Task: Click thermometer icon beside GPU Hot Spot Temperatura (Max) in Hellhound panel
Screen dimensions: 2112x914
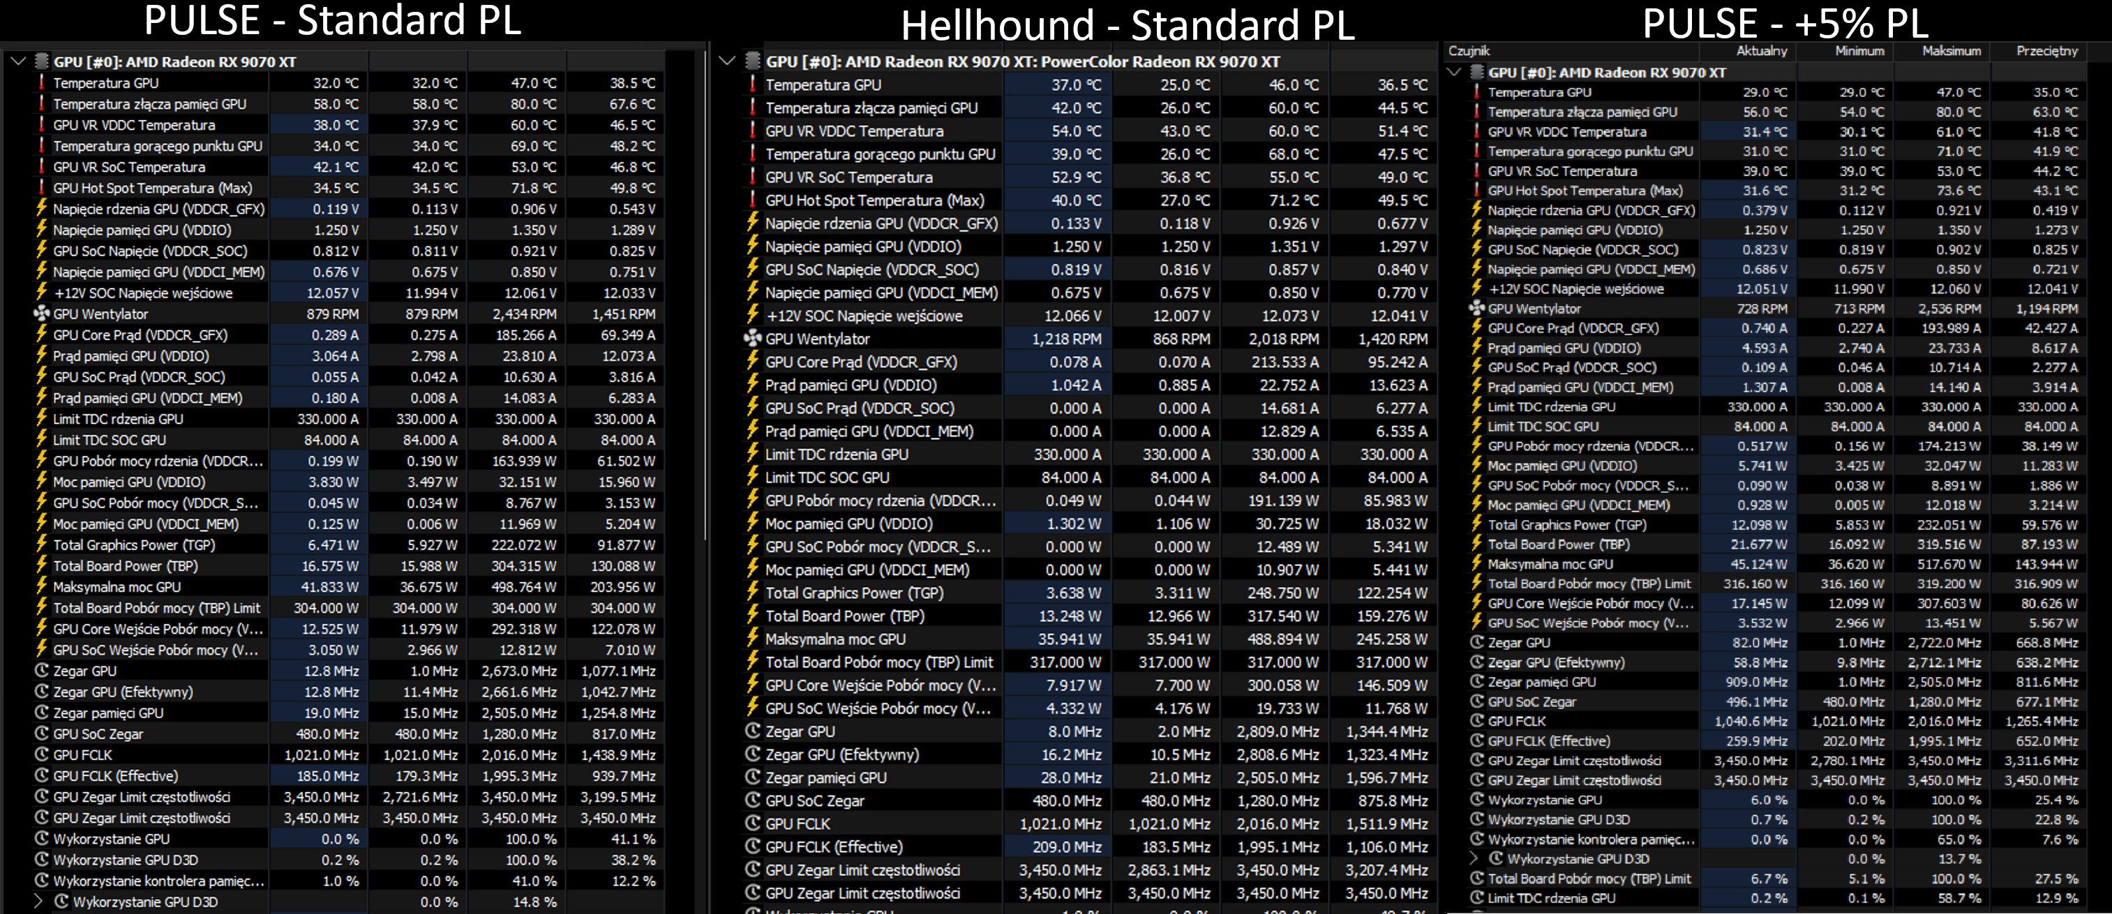Action: tap(752, 200)
